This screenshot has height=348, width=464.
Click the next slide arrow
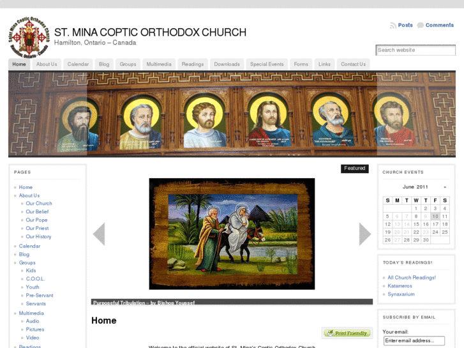click(x=365, y=234)
